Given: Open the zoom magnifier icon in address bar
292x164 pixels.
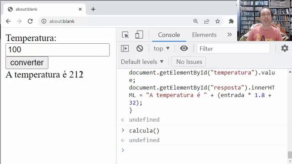Looking at the screenshot, I should [x=196, y=21].
